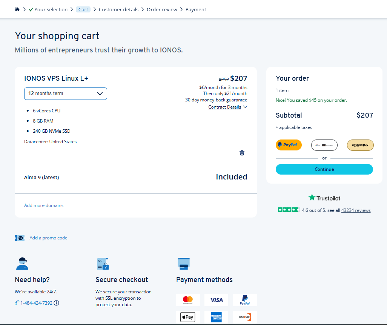Click the promo code coupon icon
Screen dimensions: 387x325
point(20,238)
